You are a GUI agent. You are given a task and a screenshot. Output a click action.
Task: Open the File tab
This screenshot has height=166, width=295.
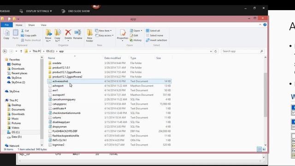6,25
